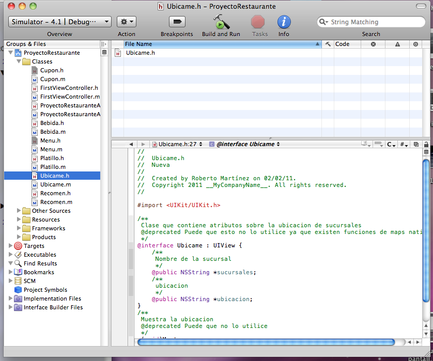Select FirstViewController.m file

[x=70, y=97]
